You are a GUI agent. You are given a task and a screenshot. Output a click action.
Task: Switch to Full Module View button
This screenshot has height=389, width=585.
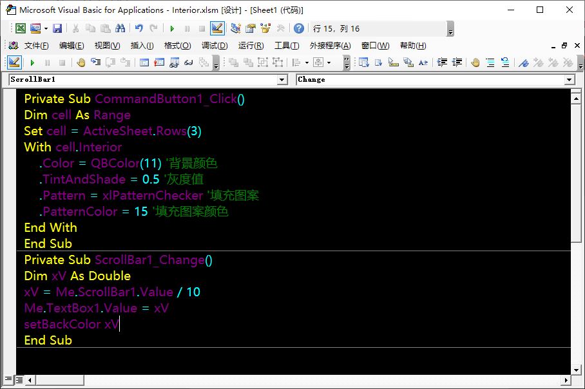coord(19,380)
